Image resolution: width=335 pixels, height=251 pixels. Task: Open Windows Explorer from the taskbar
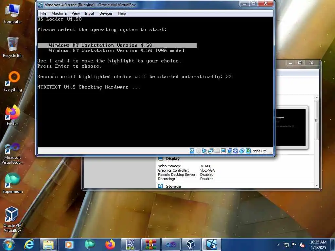coord(48,244)
